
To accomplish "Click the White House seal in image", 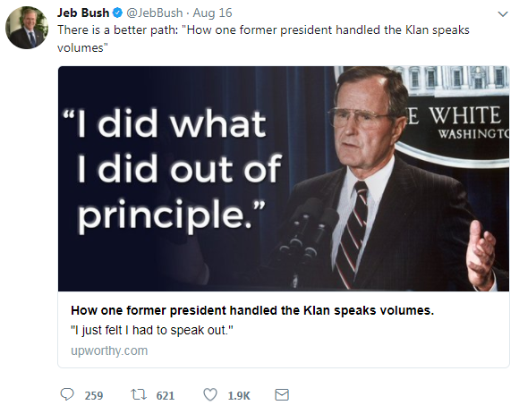I will pos(454,115).
